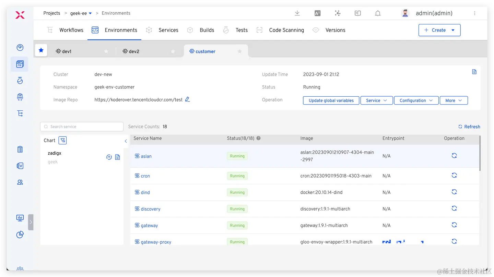This screenshot has height=277, width=494.
Task: Open the More dropdown
Action: click(x=454, y=100)
